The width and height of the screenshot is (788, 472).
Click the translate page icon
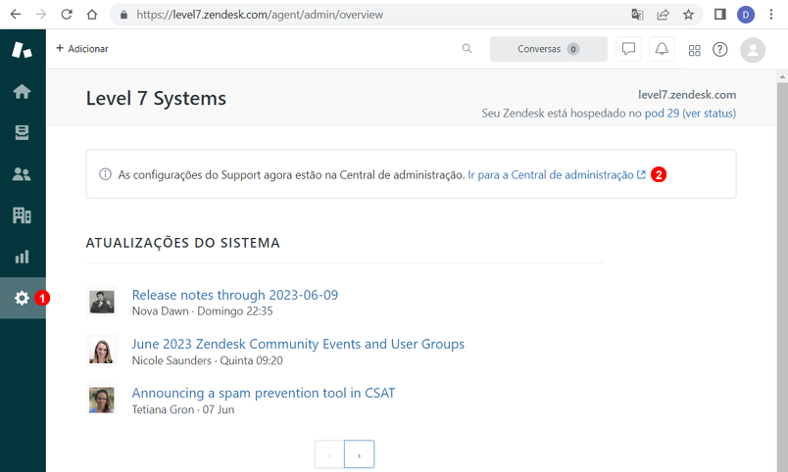[x=637, y=14]
